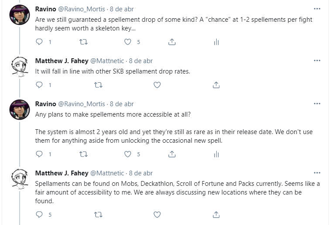Share Matthew's tweet about Scroll of Fortune
330x225 pixels.
pyautogui.click(x=216, y=215)
